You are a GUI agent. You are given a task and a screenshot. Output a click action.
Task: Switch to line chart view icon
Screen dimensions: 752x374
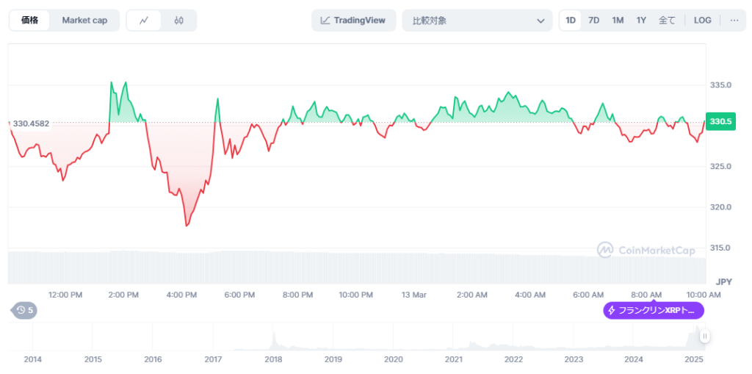coord(144,21)
